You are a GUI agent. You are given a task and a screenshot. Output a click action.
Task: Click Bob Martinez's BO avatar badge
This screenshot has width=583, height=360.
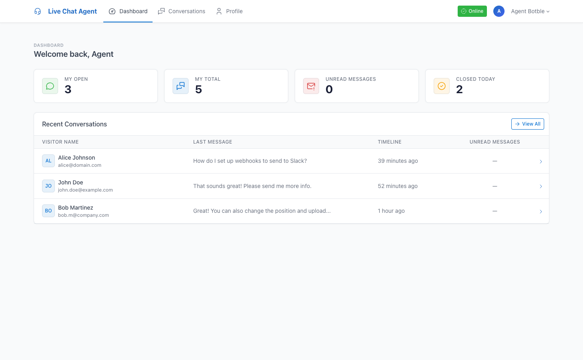click(48, 211)
